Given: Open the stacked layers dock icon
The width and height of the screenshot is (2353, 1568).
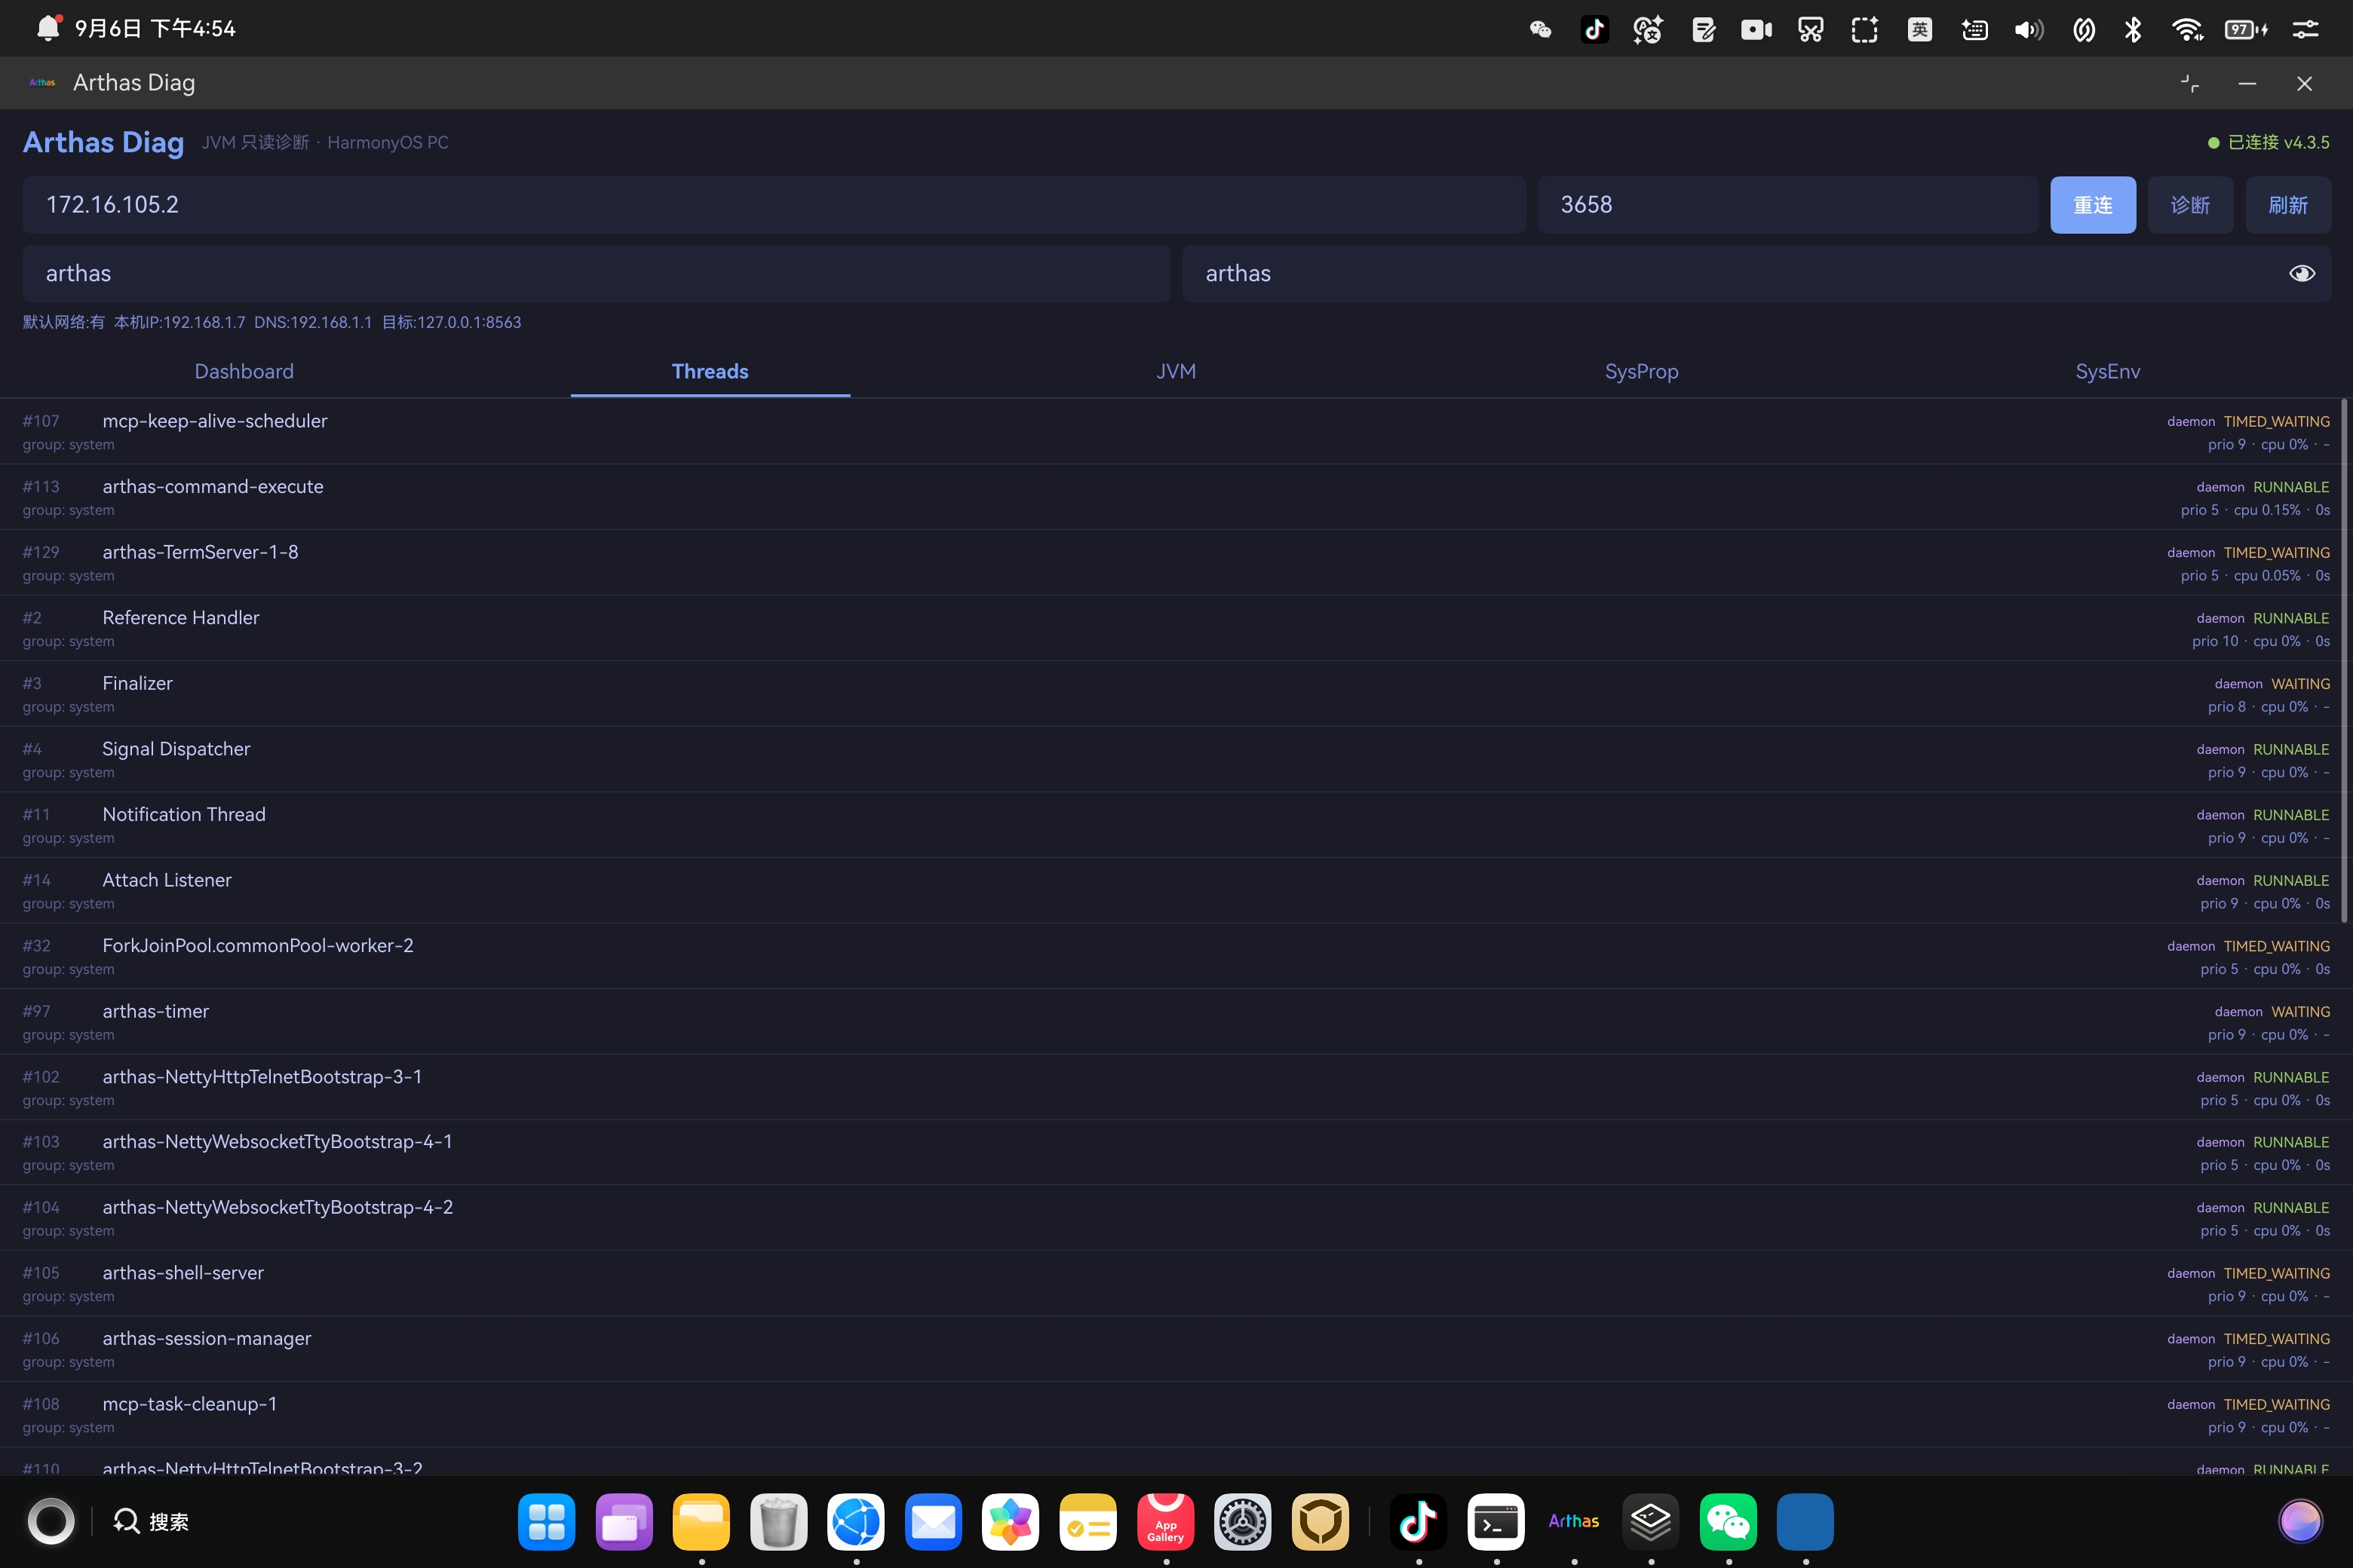Looking at the screenshot, I should click(1651, 1522).
